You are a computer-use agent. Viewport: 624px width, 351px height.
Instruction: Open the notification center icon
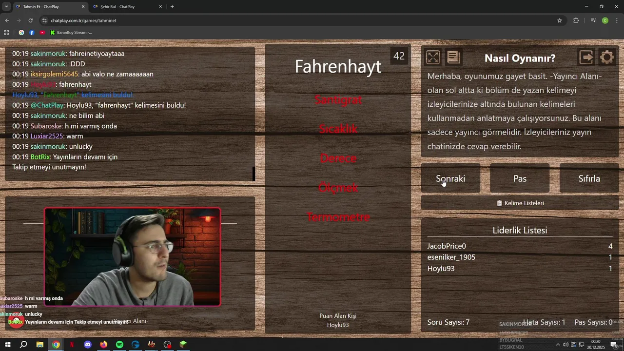613,345
